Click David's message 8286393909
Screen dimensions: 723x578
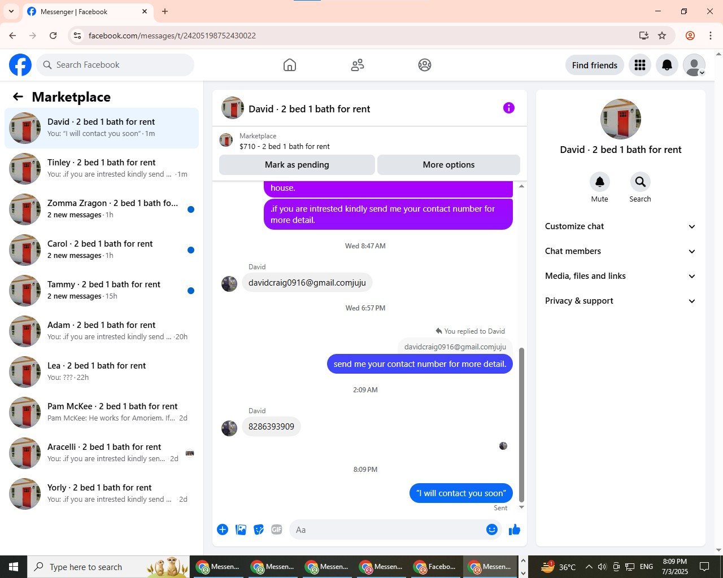tap(271, 427)
